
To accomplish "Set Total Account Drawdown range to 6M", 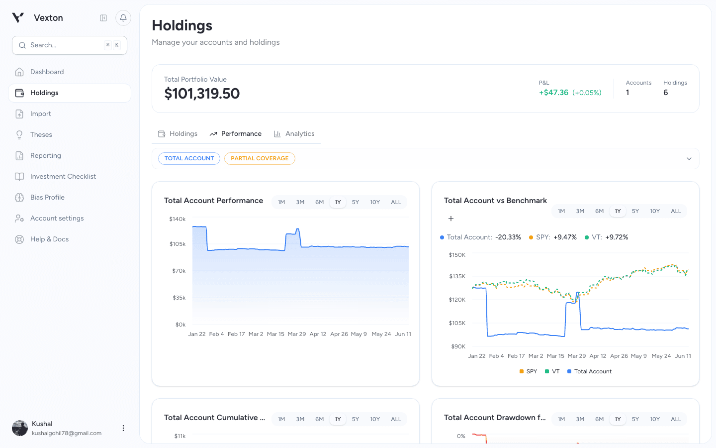I will tap(599, 419).
